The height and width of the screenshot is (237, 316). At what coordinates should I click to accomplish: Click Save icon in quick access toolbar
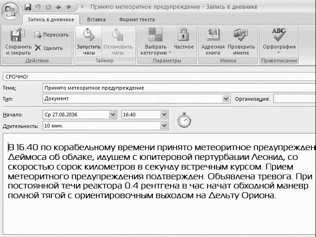[28, 7]
